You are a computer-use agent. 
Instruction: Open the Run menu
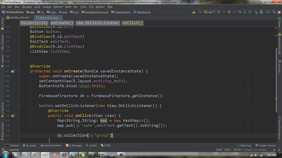point(76,7)
